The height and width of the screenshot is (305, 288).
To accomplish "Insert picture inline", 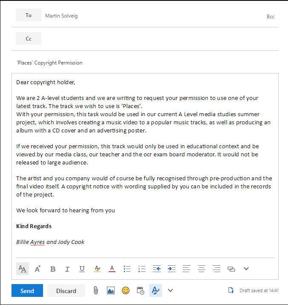I will click(111, 290).
